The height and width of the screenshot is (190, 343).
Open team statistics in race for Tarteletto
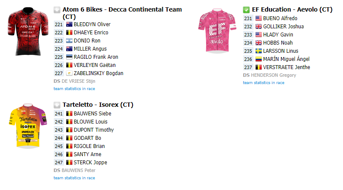(74, 178)
